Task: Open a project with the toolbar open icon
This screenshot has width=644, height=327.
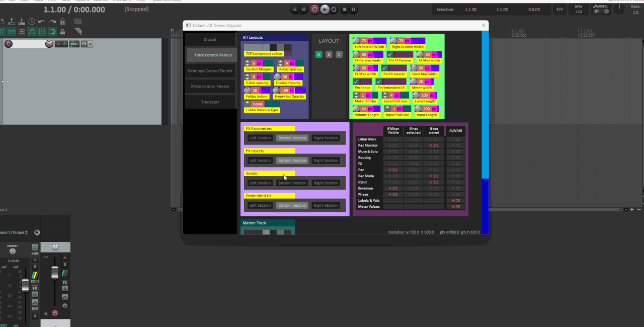Action: [x=11, y=21]
